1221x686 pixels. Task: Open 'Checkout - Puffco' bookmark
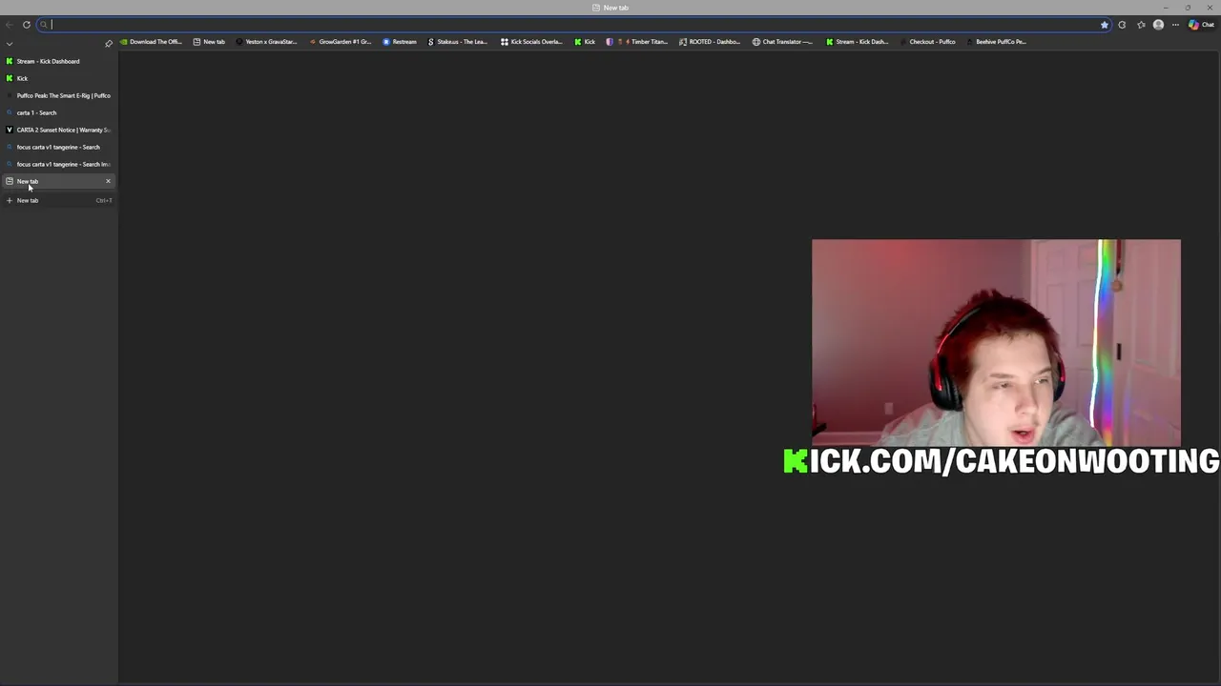click(x=927, y=42)
